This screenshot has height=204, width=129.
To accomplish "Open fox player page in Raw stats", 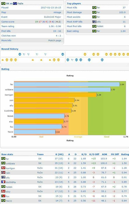I will [8, 196].
